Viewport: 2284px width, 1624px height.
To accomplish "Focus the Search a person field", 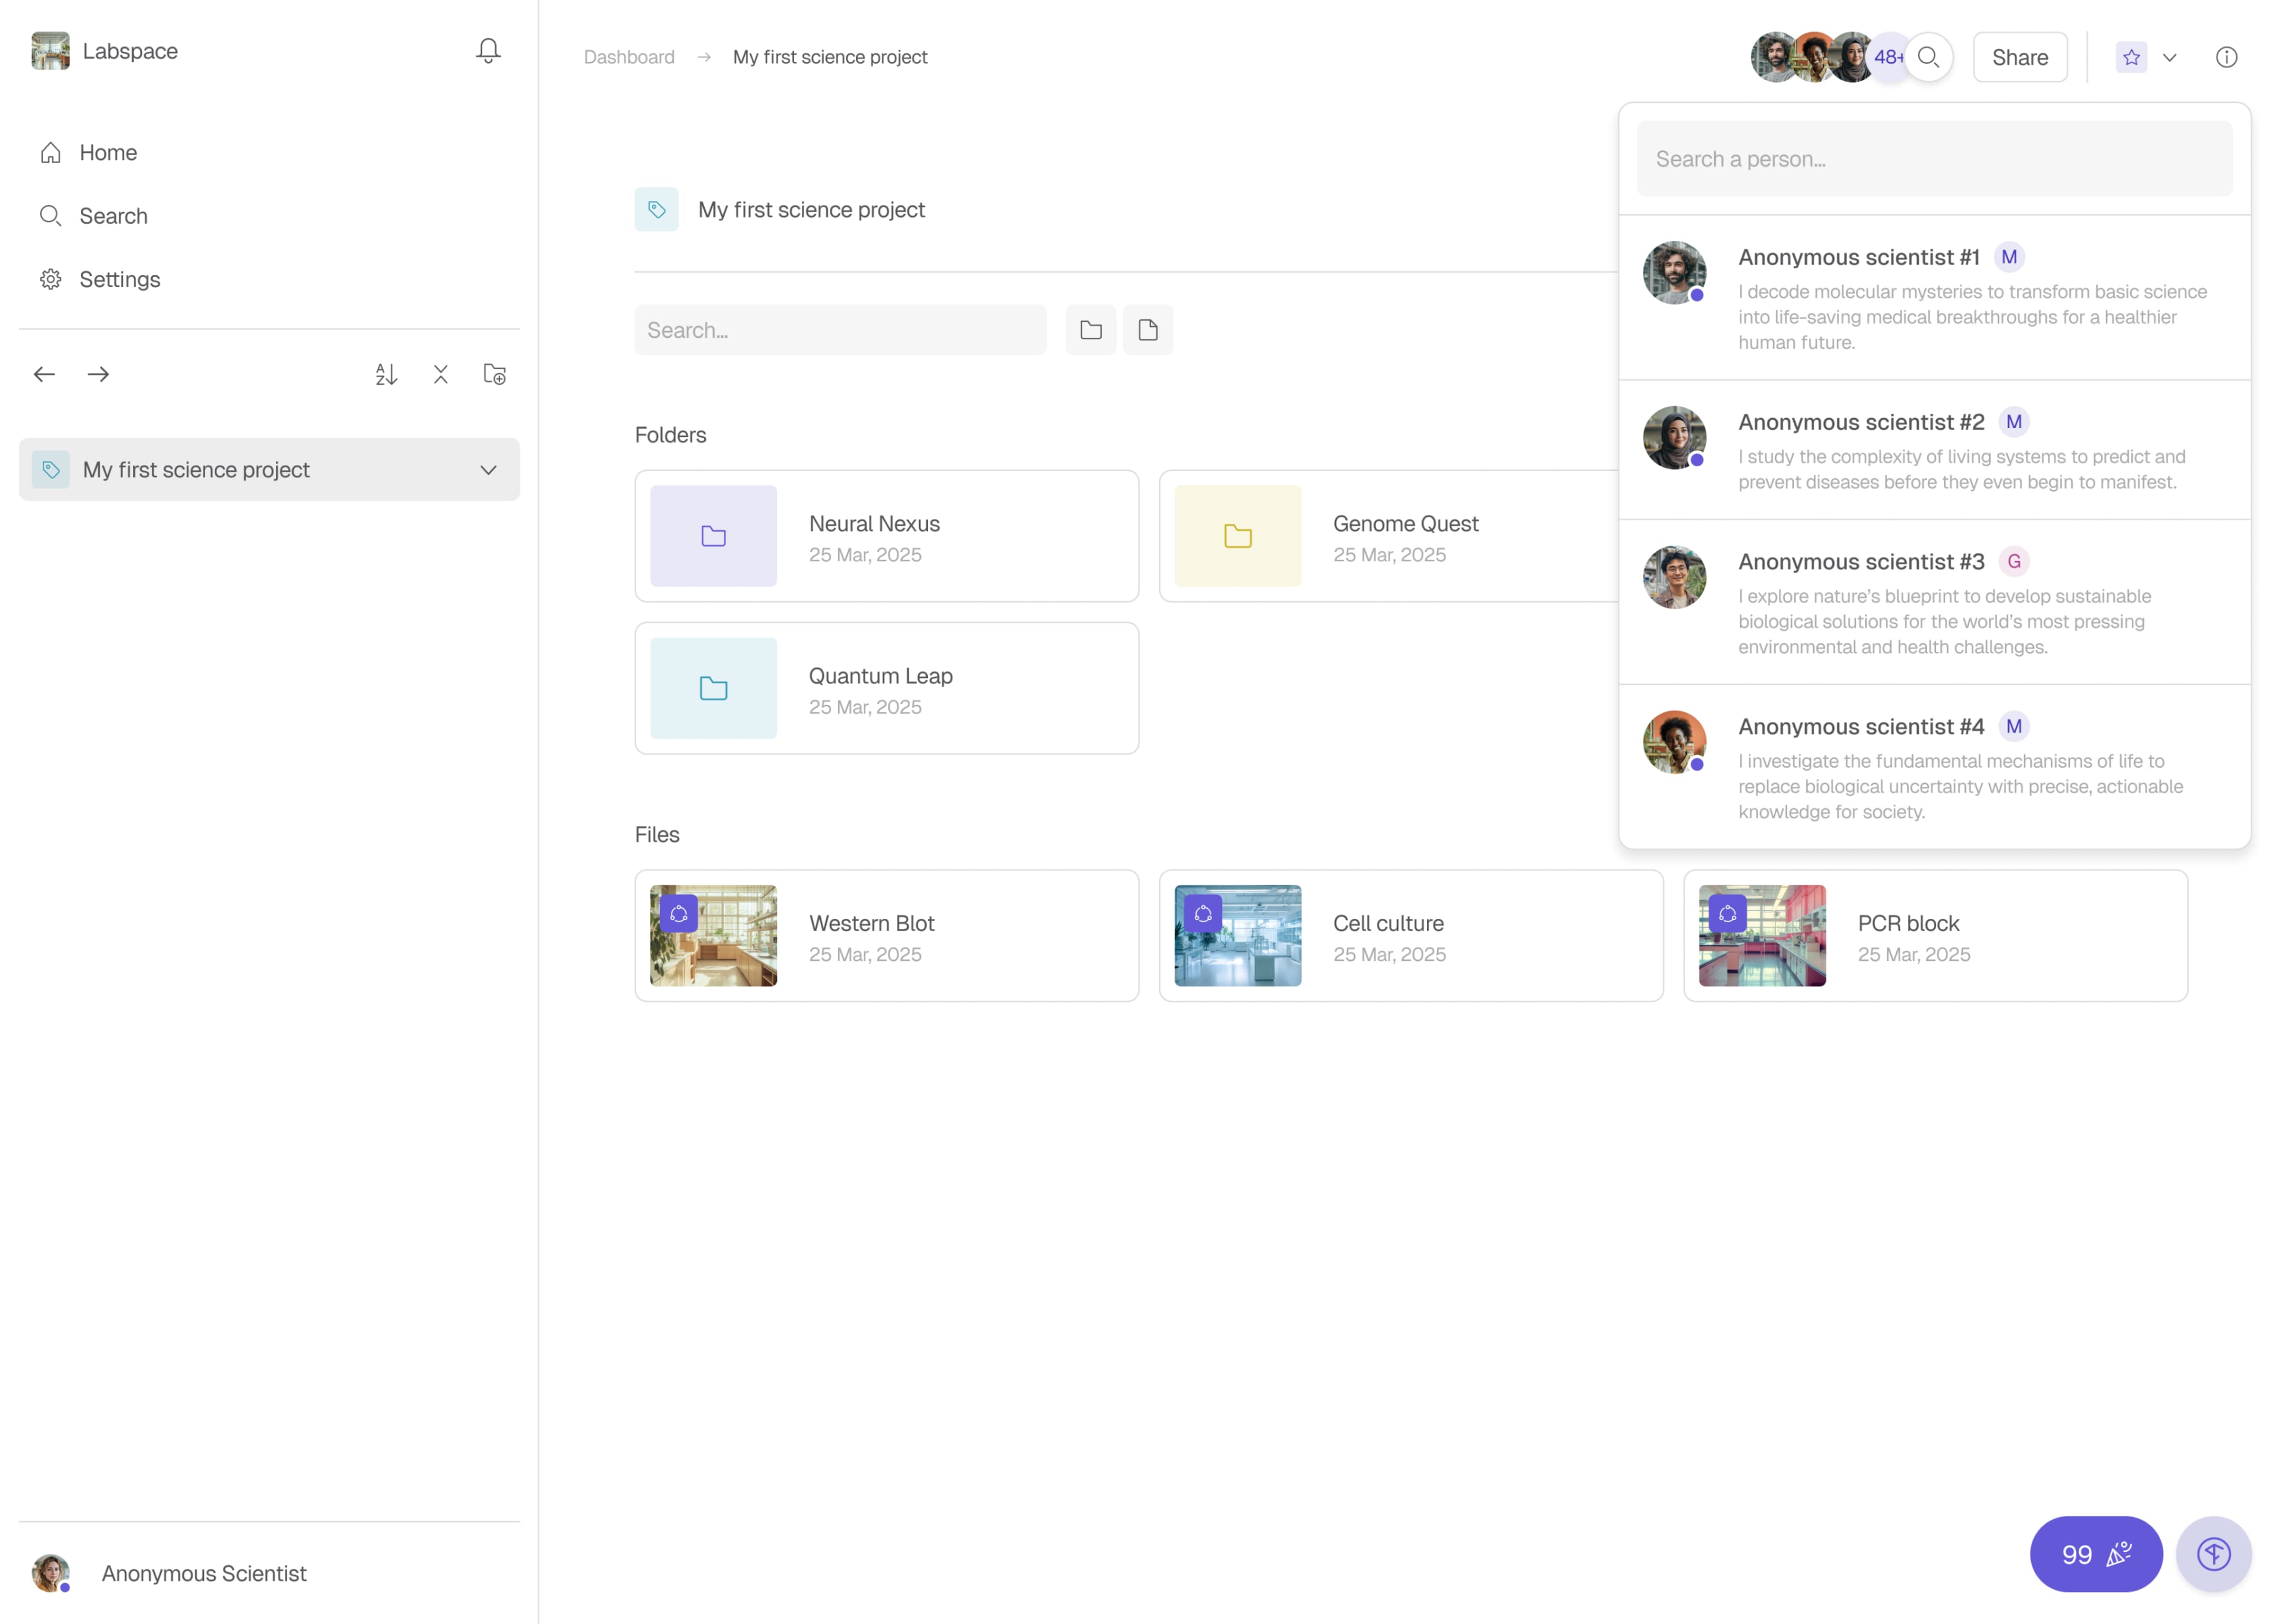I will click(1934, 159).
